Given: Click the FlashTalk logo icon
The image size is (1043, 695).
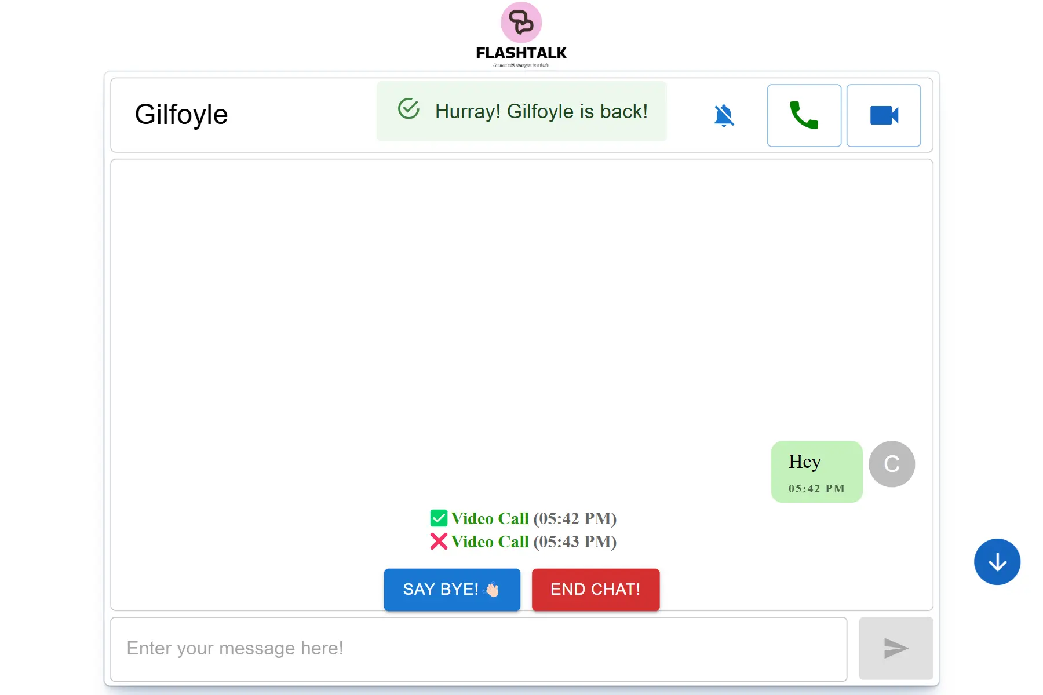Looking at the screenshot, I should click(521, 23).
